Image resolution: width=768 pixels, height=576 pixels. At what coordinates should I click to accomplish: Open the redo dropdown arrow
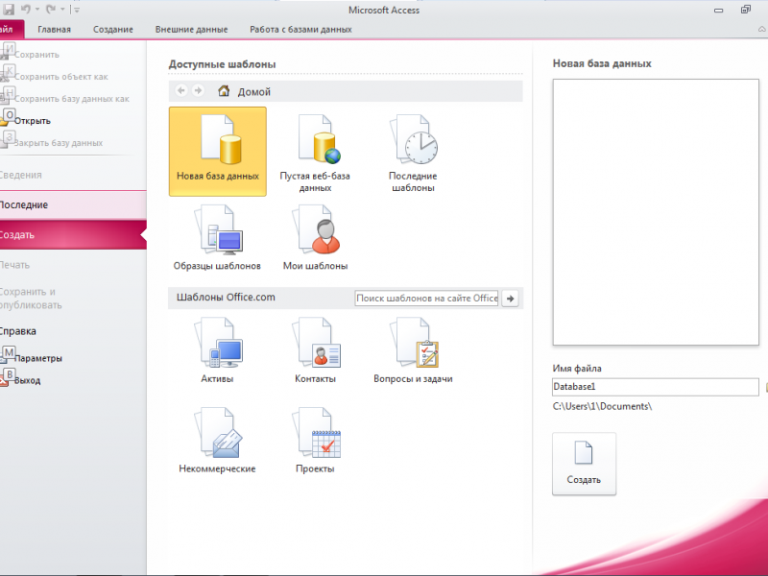pos(62,10)
